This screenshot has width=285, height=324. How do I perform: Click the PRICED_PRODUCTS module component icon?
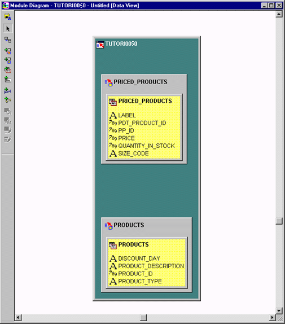click(x=108, y=82)
